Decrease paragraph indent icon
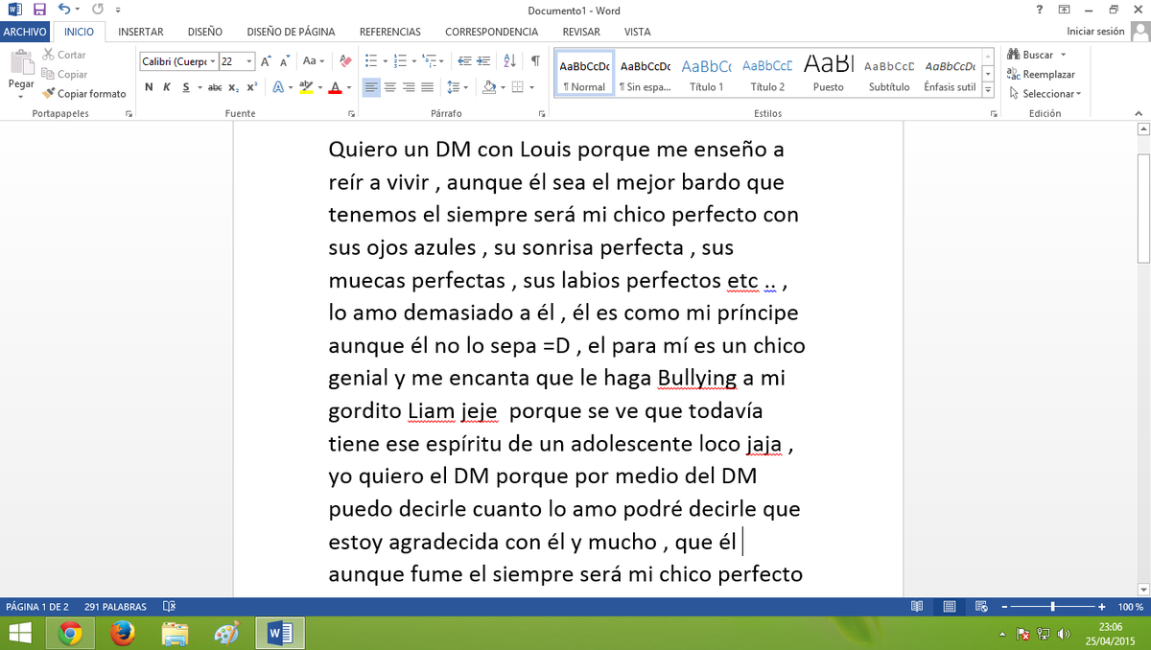 click(464, 60)
